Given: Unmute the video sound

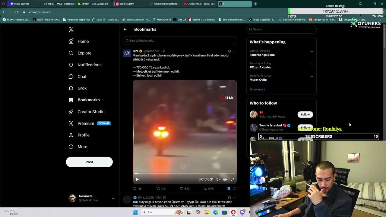Looking at the screenshot, I should [x=218, y=179].
